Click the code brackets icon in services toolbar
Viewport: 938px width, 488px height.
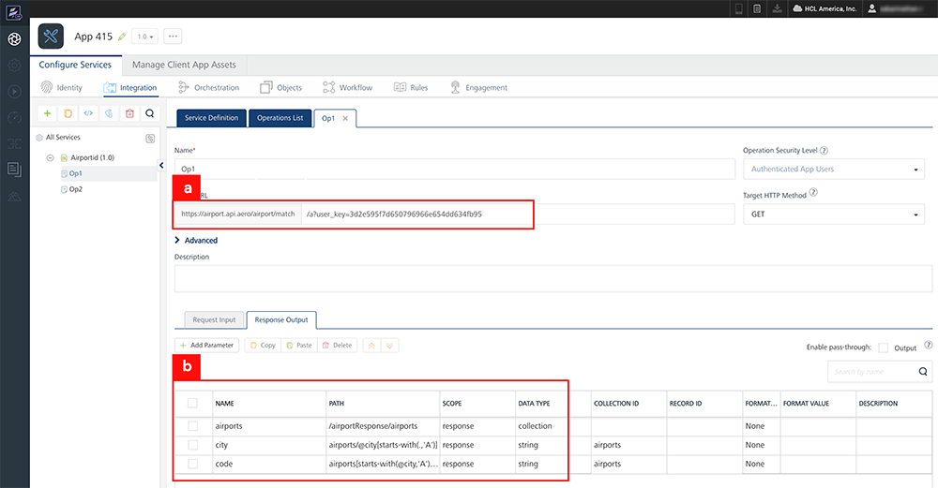(x=88, y=113)
